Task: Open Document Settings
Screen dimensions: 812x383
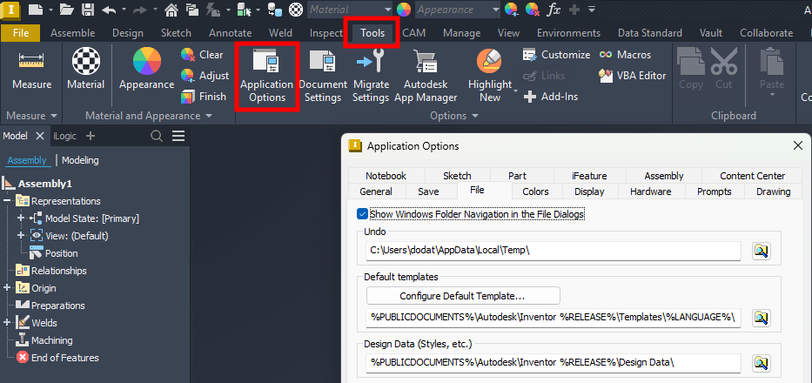Action: (x=323, y=77)
